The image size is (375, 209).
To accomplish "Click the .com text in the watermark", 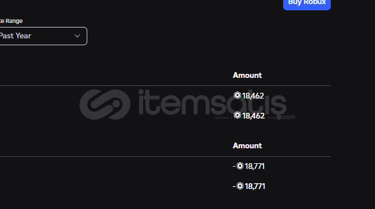I will click(x=288, y=117).
